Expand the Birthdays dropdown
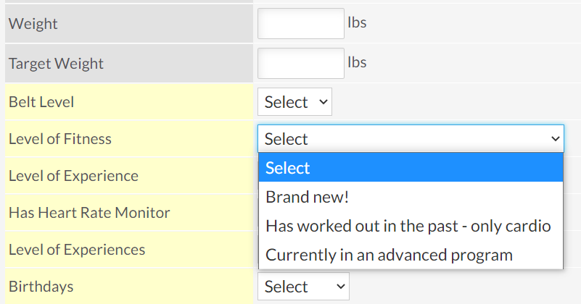 (303, 287)
